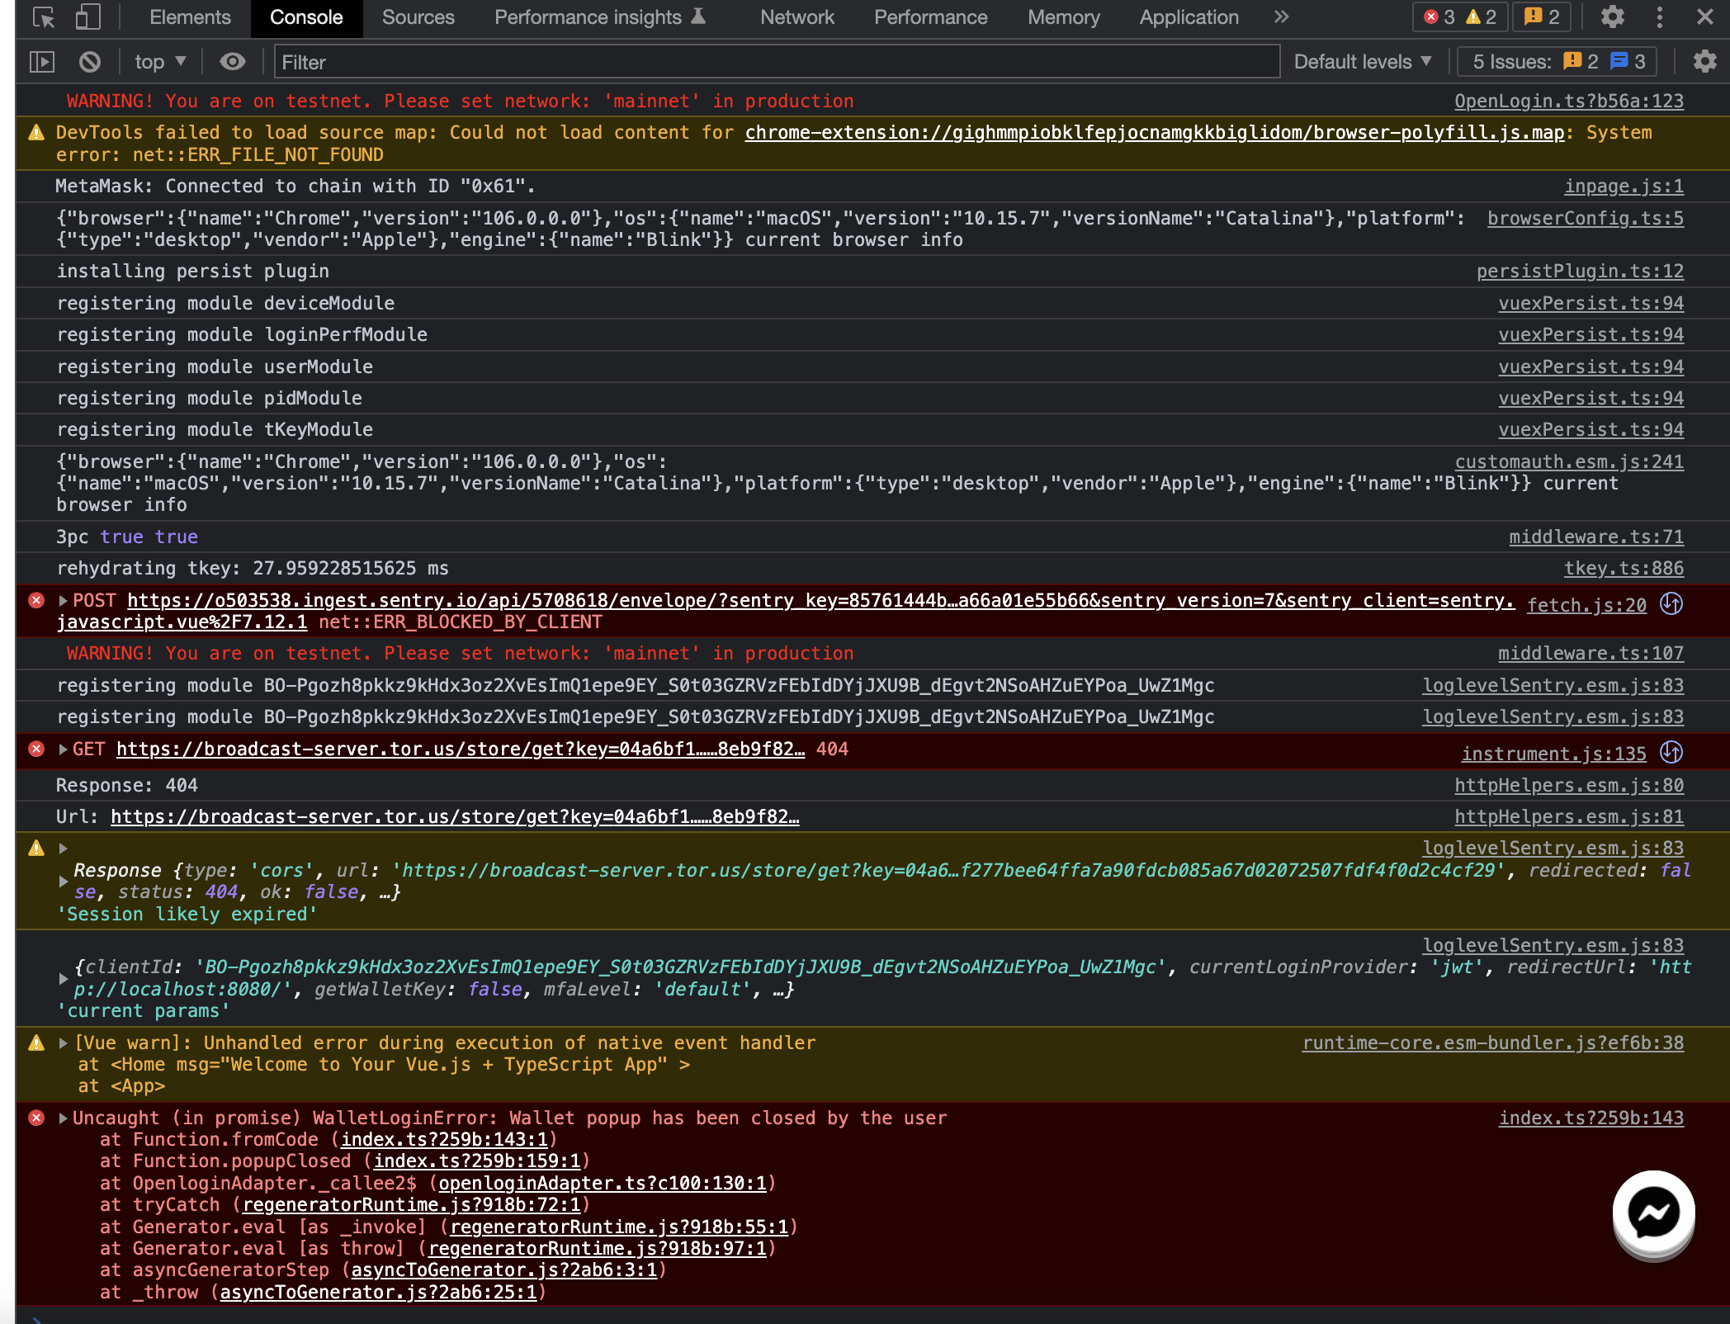Open DevTools settings gear
The image size is (1730, 1324).
tap(1613, 17)
